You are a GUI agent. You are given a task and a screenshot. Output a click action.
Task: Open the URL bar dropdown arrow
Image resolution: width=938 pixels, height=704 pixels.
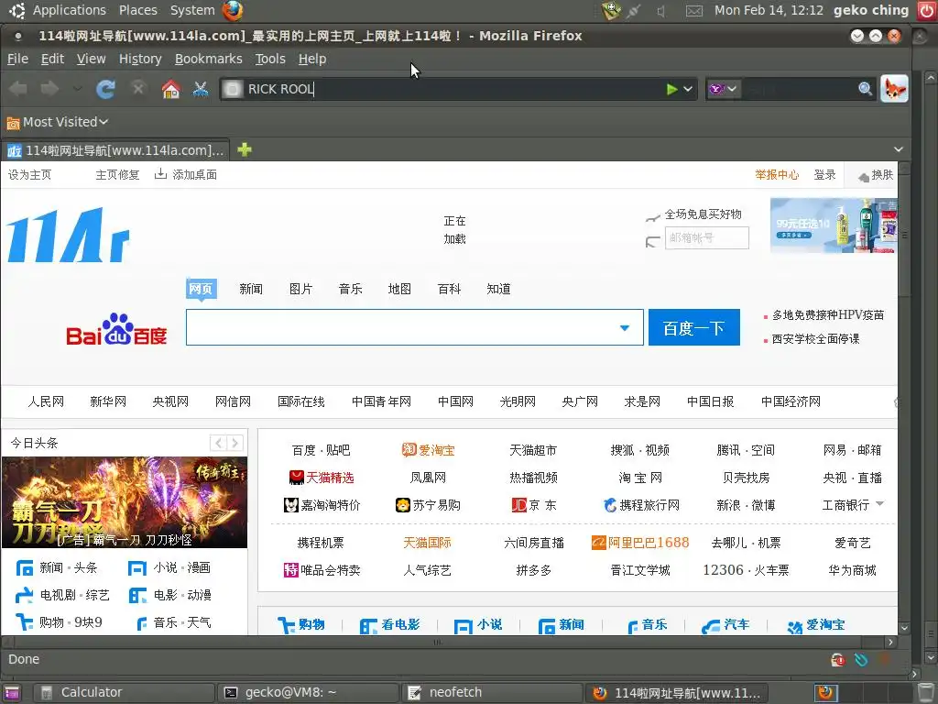point(688,89)
